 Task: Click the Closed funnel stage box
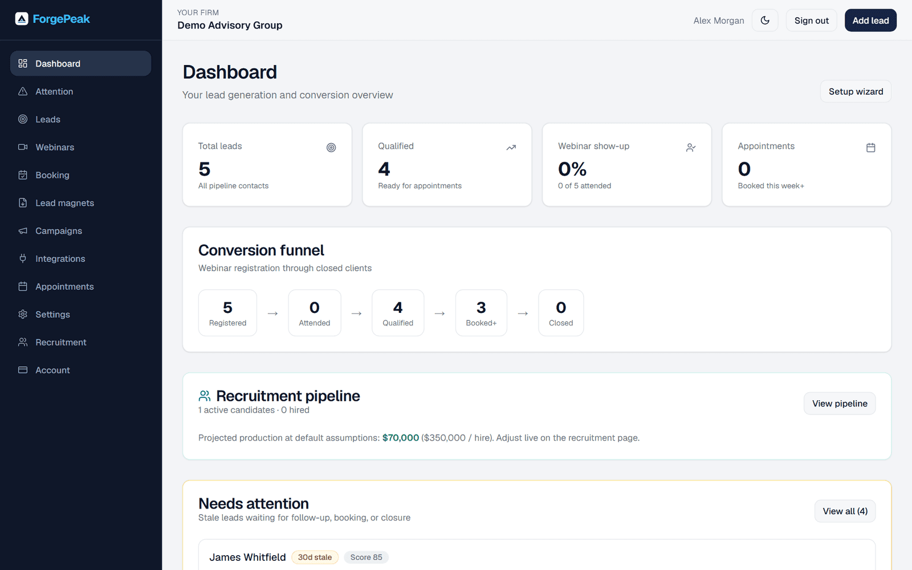click(561, 313)
